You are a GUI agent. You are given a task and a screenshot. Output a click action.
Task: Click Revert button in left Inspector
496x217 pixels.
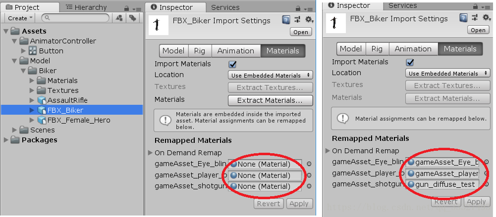[269, 204]
